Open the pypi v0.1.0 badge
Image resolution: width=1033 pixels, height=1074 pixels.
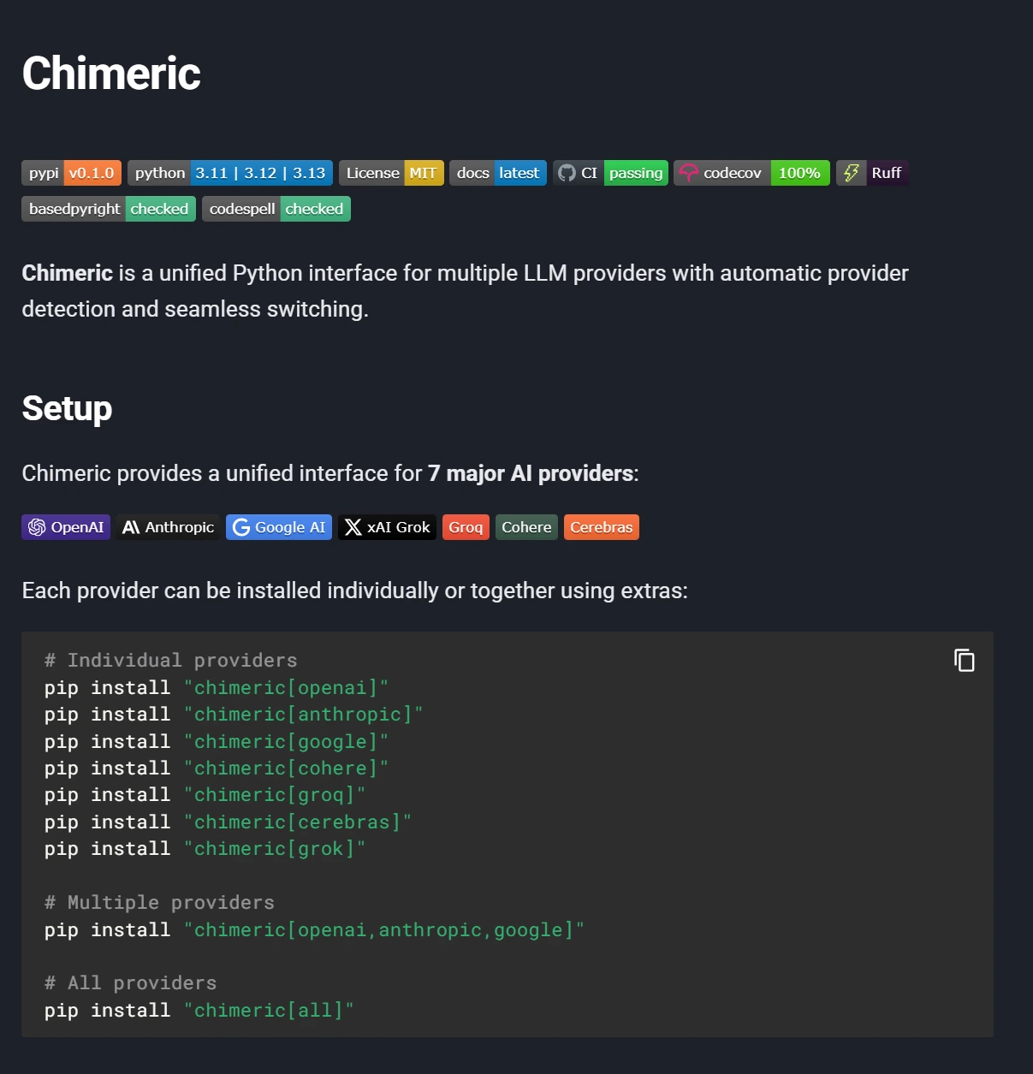pyautogui.click(x=71, y=172)
